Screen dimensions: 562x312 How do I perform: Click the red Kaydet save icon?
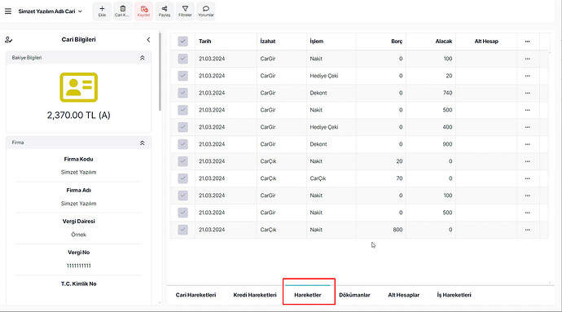(143, 11)
